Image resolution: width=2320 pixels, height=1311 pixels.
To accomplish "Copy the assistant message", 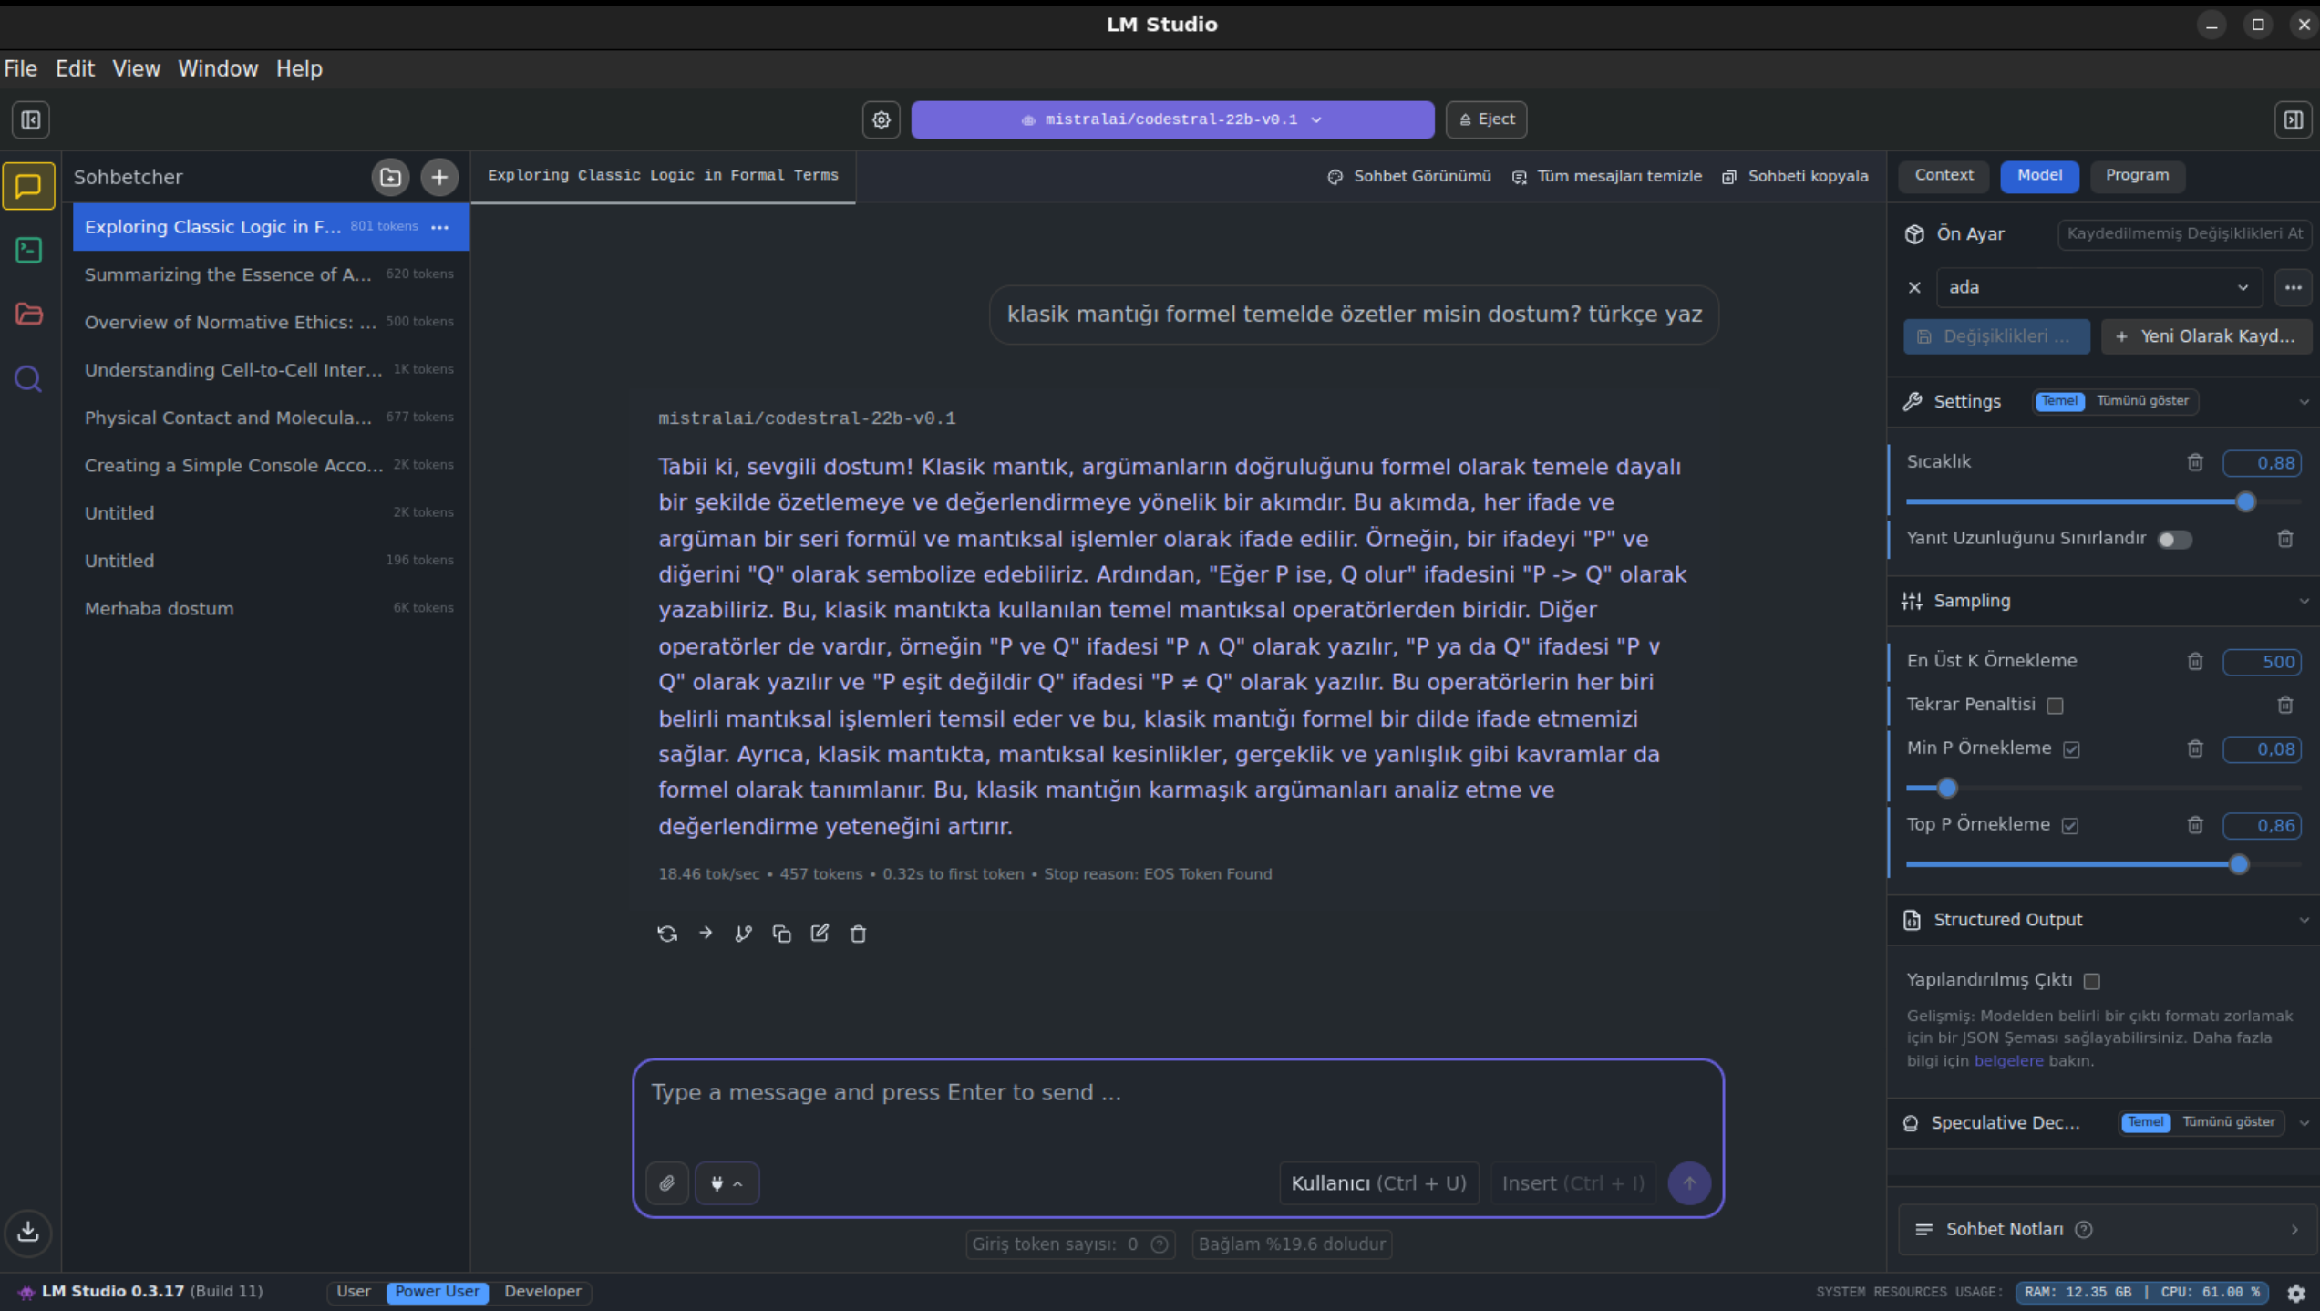I will pos(782,933).
